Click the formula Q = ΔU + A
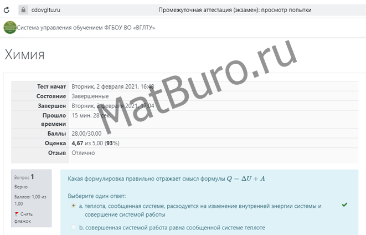366x235 pixels. [x=246, y=178]
